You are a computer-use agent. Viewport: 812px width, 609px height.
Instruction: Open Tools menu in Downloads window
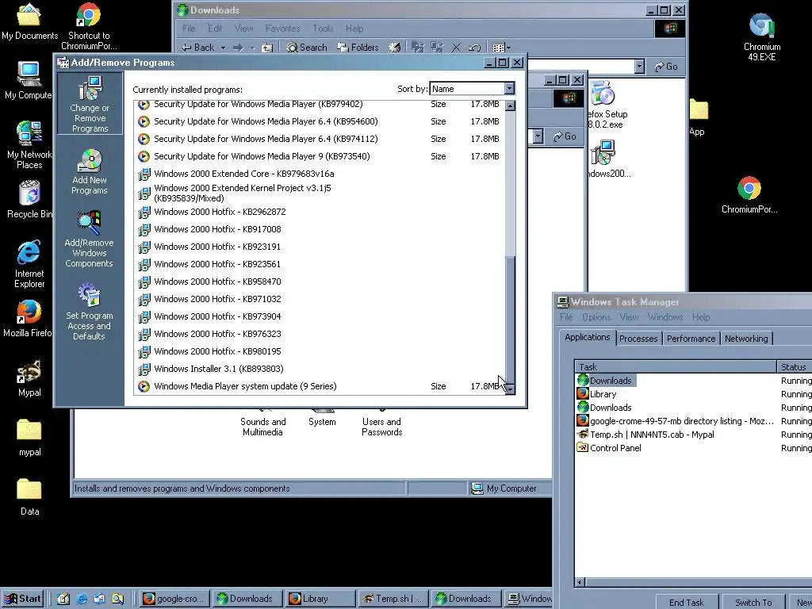tap(323, 28)
